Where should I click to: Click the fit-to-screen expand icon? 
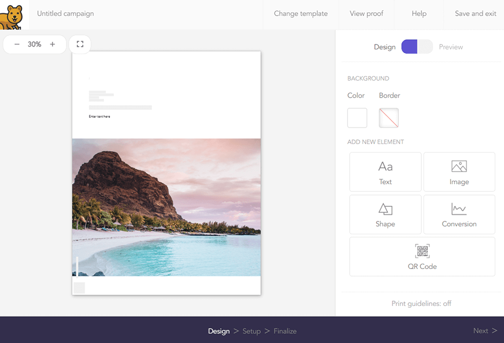point(80,44)
